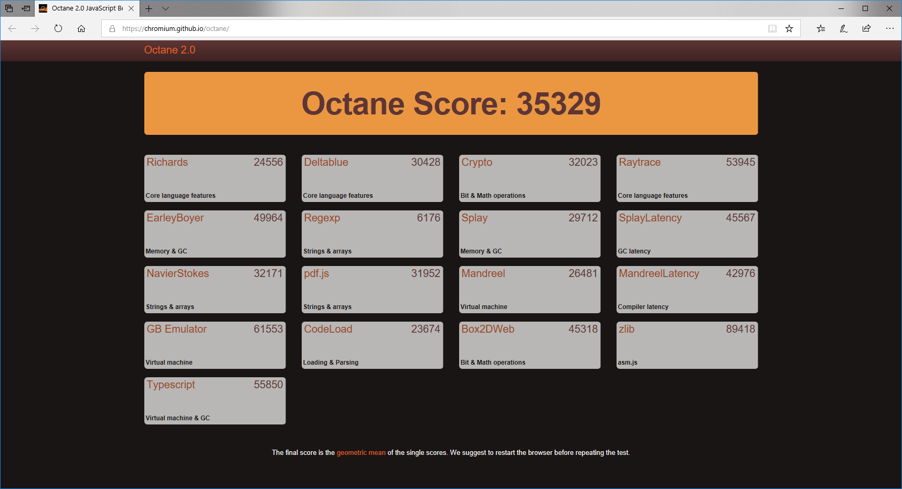This screenshot has height=489, width=902.
Task: Open a new tab with plus button
Action: [149, 8]
